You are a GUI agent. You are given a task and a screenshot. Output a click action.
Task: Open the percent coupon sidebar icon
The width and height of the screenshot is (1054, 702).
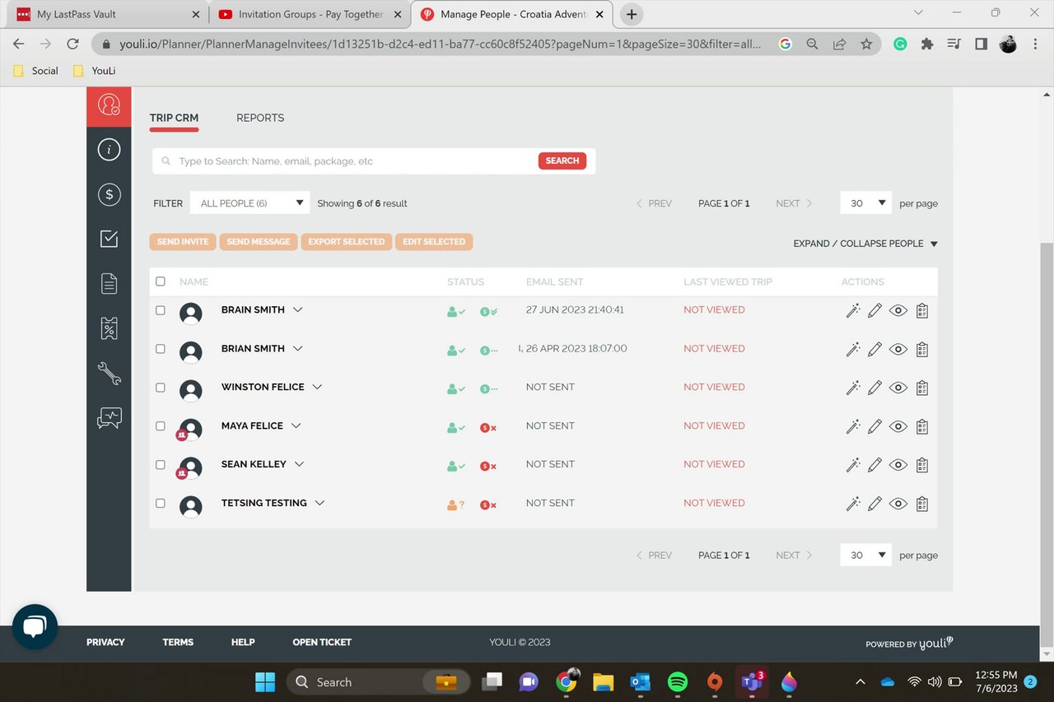pos(109,328)
